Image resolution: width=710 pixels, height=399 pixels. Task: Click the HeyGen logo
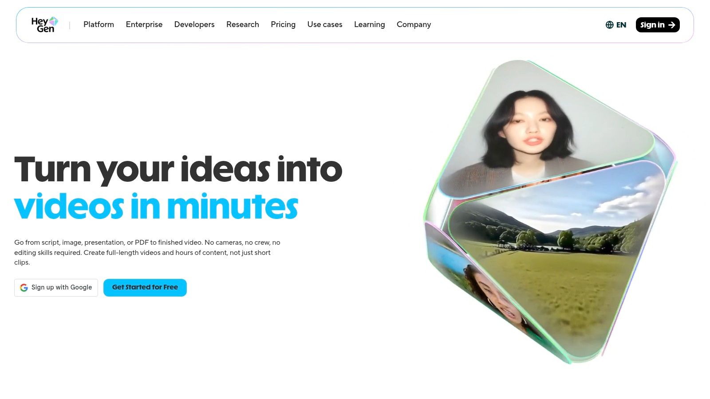tap(44, 25)
